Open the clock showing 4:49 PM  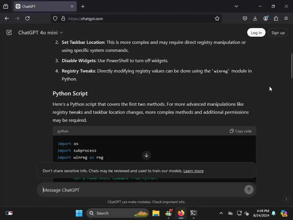[x=261, y=213]
